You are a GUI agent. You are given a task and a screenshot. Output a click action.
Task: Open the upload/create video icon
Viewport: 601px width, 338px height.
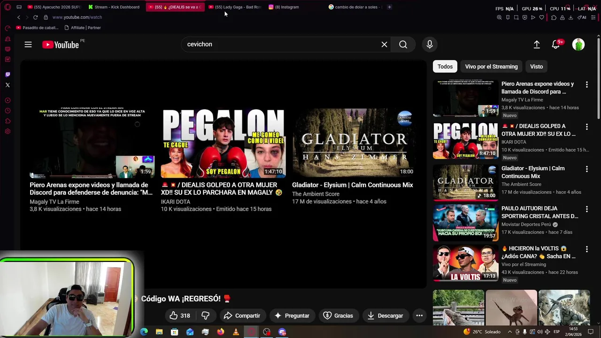pos(537,44)
